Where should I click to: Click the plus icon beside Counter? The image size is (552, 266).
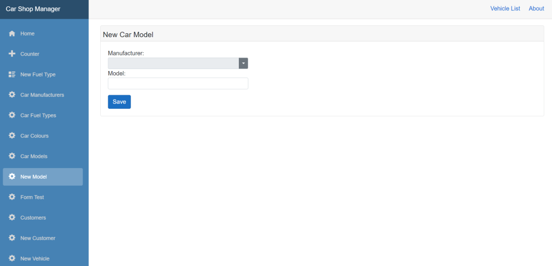[x=12, y=54]
